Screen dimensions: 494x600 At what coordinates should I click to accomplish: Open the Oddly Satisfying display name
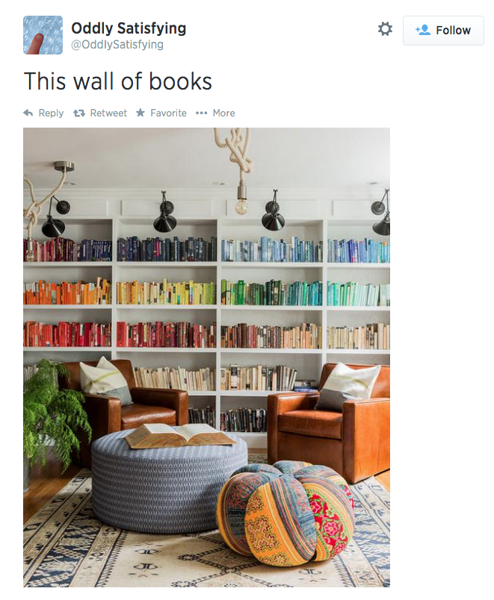point(129,28)
